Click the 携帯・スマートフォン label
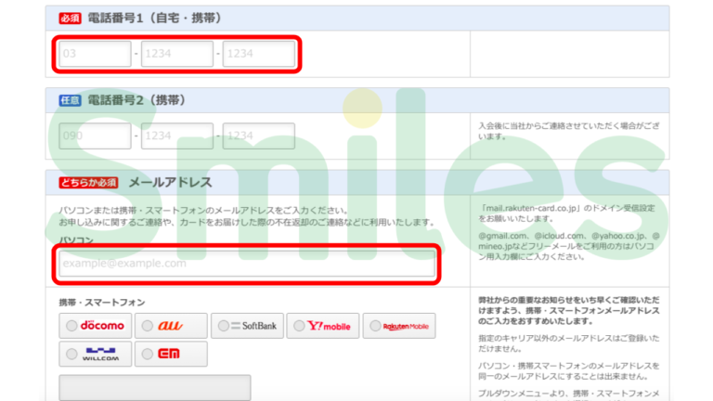713x401 pixels. (102, 303)
